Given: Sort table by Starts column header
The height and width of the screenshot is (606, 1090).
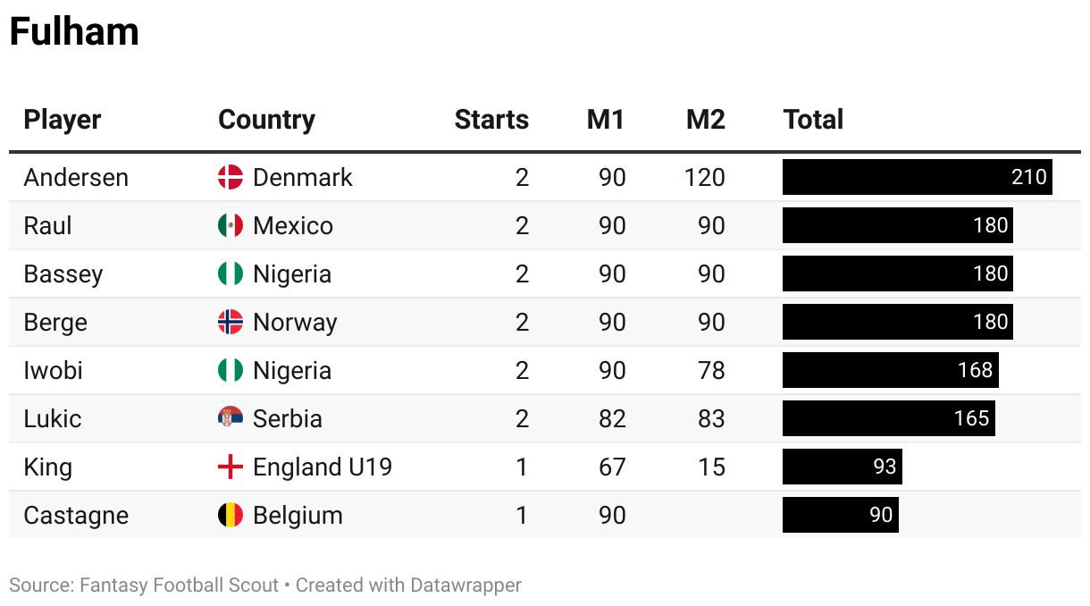Looking at the screenshot, I should point(491,120).
